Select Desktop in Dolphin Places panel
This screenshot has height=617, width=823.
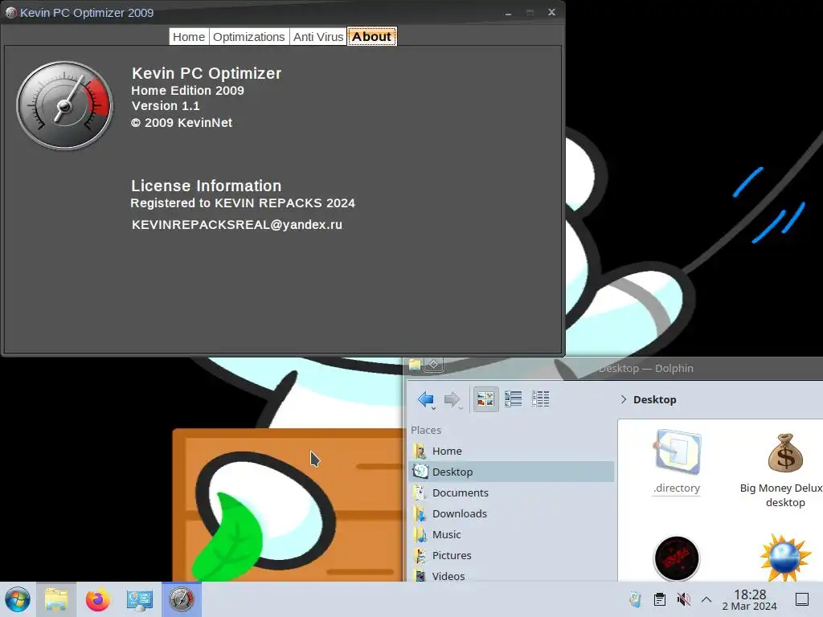[x=511, y=472]
